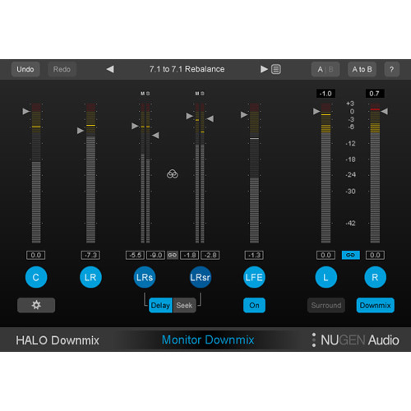Screen dimensions: 411x411
Task: Click the A to B copy button
Action: [x=362, y=69]
